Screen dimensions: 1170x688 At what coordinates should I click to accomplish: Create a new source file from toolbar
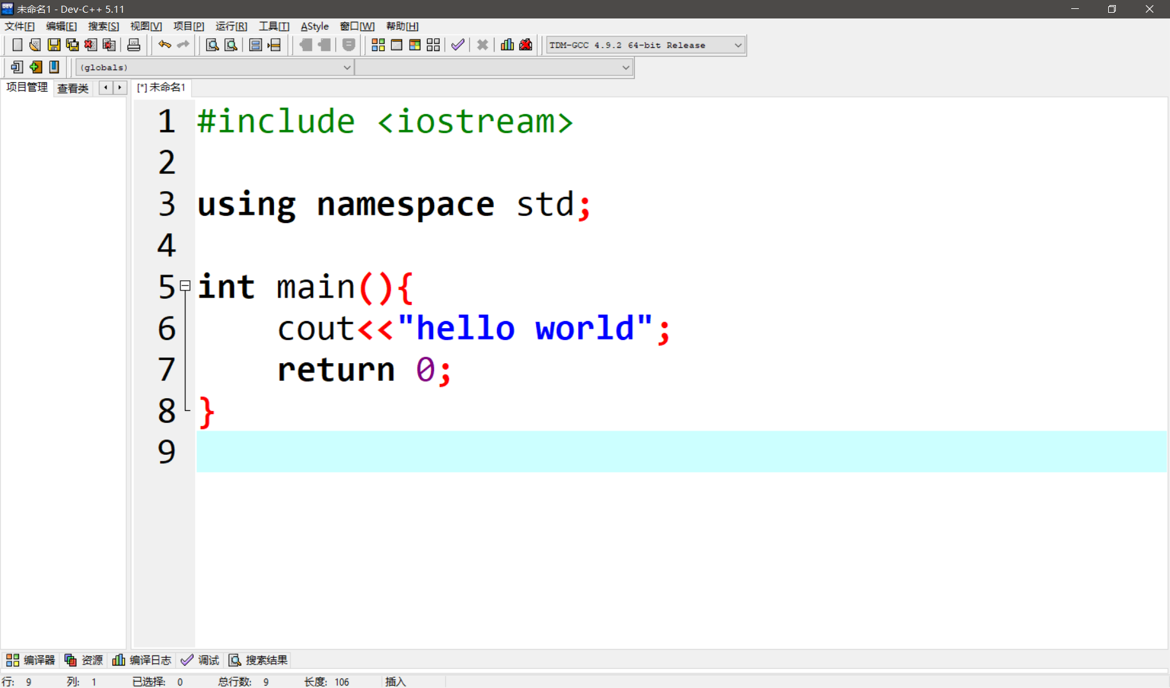coord(17,45)
